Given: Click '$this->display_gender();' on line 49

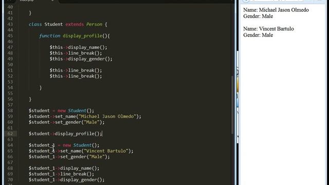Looking at the screenshot, I should [81, 59].
